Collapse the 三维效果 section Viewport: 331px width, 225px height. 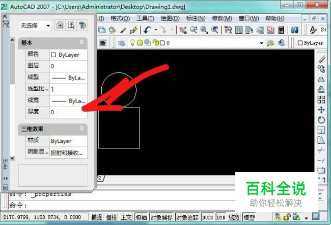(81, 128)
